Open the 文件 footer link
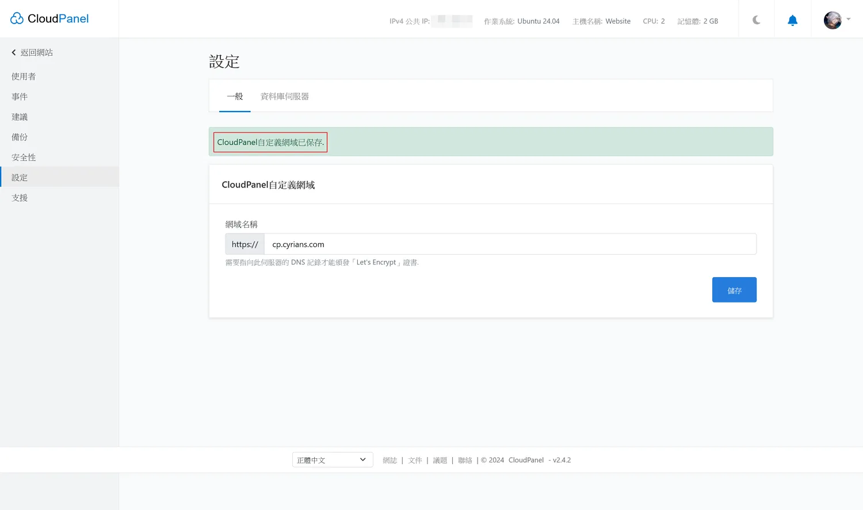 (x=415, y=460)
